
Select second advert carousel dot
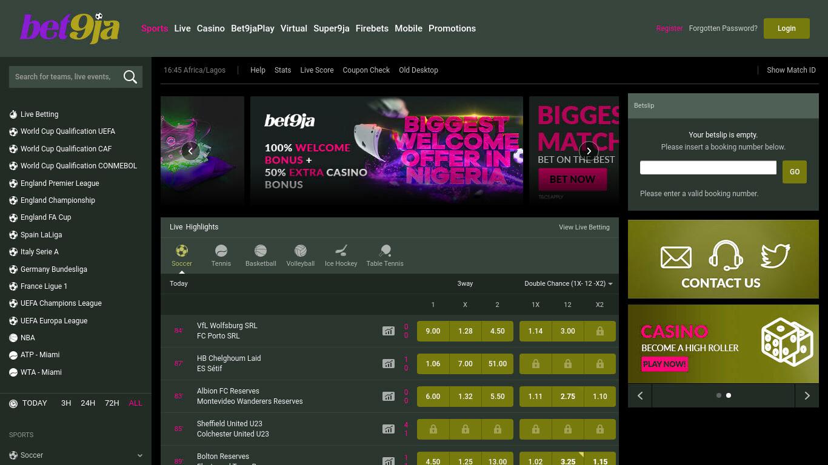pos(729,395)
